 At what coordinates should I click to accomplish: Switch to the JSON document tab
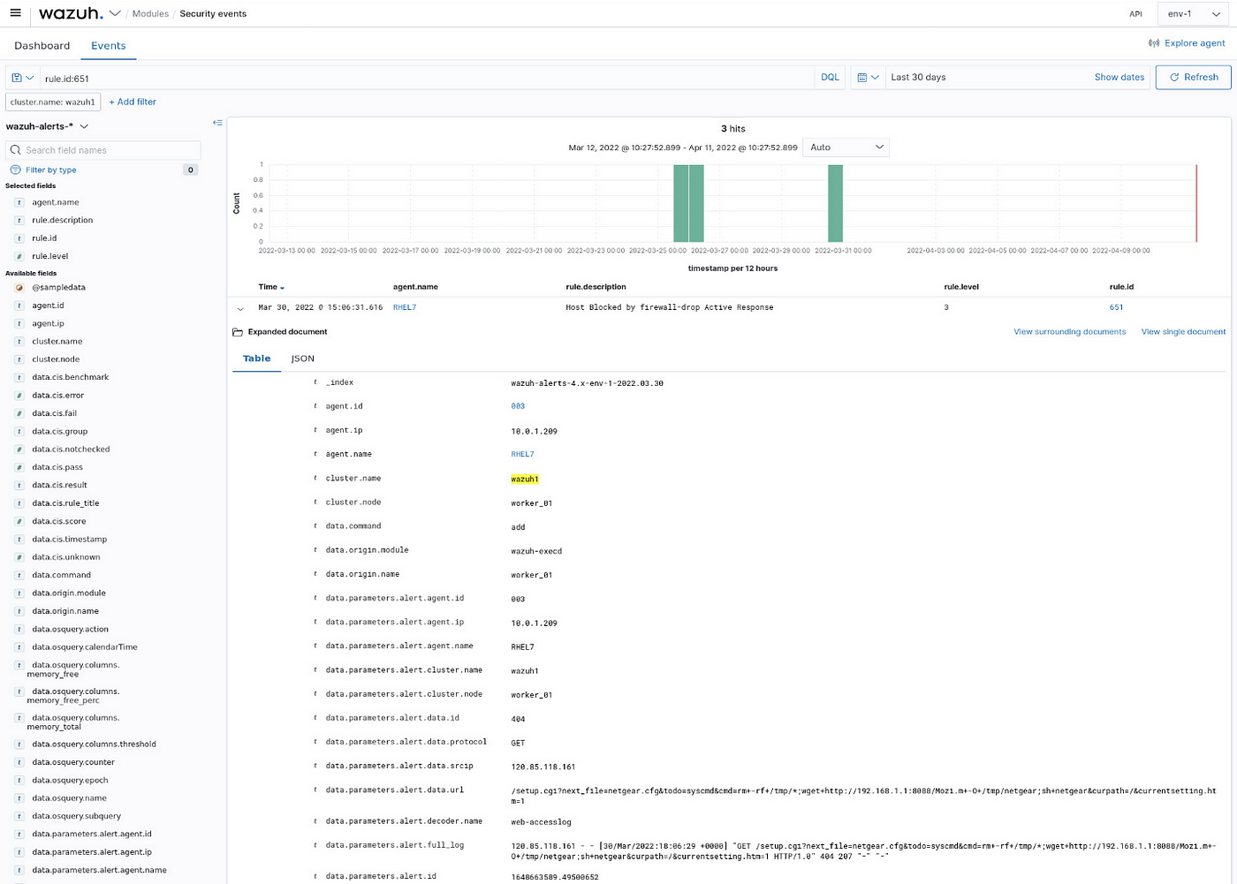[x=303, y=359]
